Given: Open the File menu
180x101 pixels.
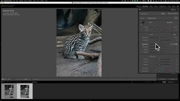Looking at the screenshot, I should pyautogui.click(x=14, y=1).
